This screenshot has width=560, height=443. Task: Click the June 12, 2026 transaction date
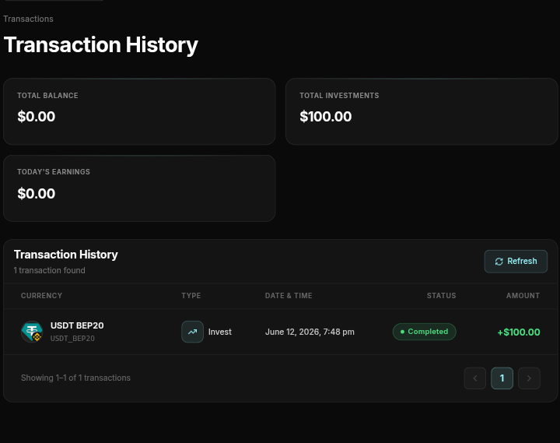(310, 332)
